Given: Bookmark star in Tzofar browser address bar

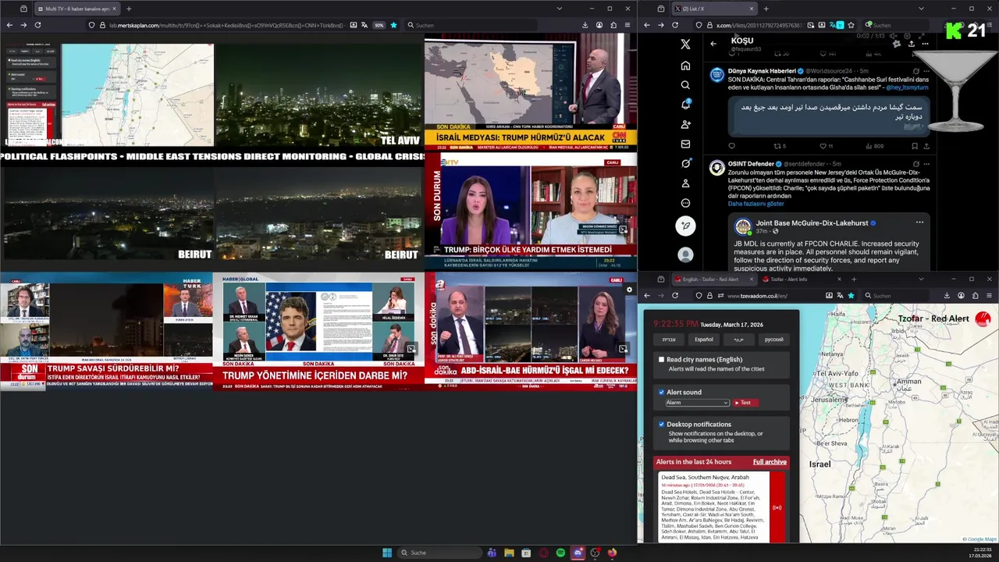Looking at the screenshot, I should [851, 296].
